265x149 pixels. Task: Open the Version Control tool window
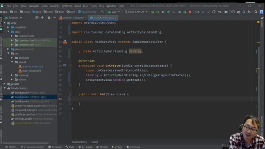tap(32, 147)
